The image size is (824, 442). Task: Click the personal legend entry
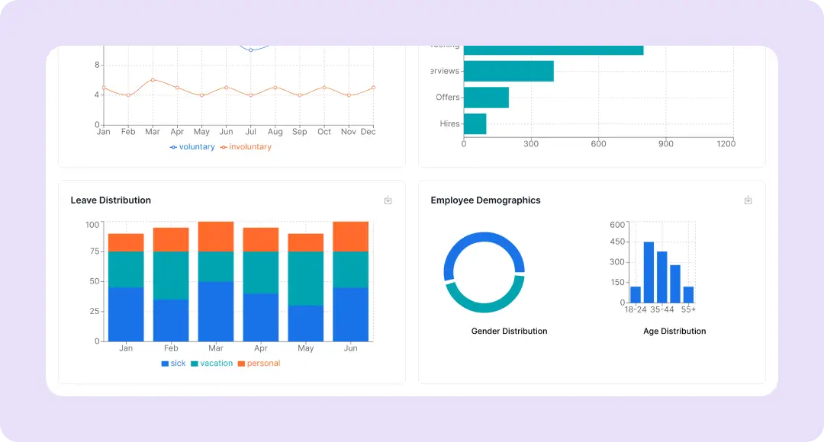[x=259, y=364]
